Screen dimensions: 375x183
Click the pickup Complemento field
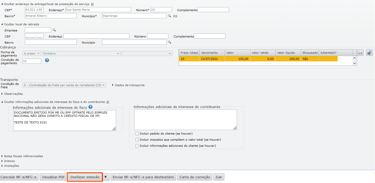point(210,36)
